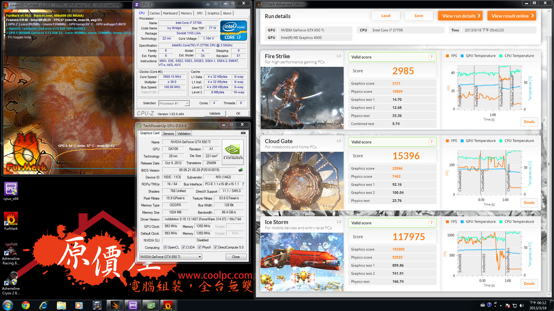Open Fire Strike graph Details button
The width and height of the screenshot is (554, 311).
529,122
